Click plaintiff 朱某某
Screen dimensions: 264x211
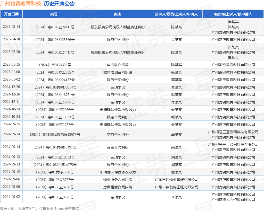pyautogui.click(x=176, y=40)
